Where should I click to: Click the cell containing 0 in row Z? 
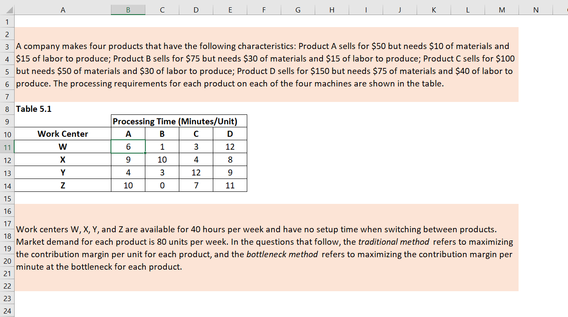[x=162, y=185]
